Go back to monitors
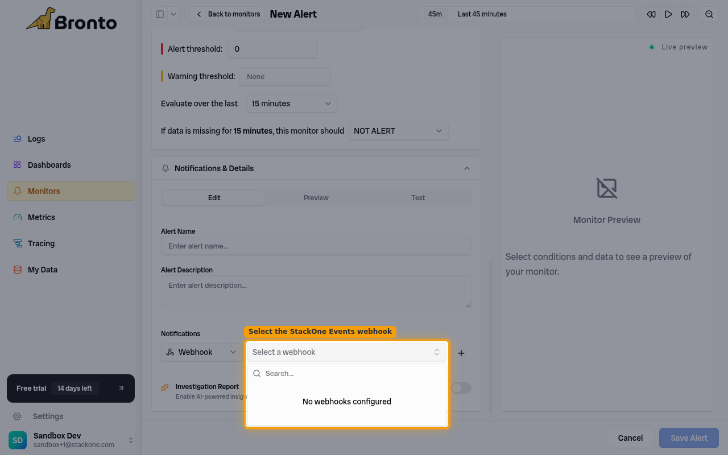The image size is (728, 455). [x=228, y=14]
